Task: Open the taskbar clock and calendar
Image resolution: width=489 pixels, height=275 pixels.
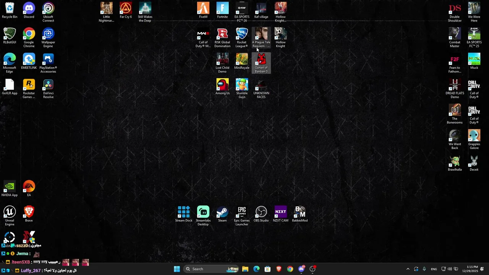Action: click(472, 269)
